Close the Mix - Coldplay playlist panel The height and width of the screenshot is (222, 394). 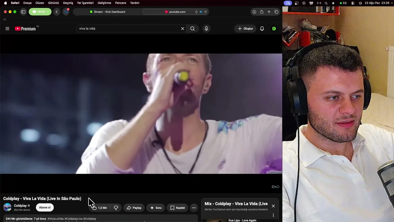273,206
